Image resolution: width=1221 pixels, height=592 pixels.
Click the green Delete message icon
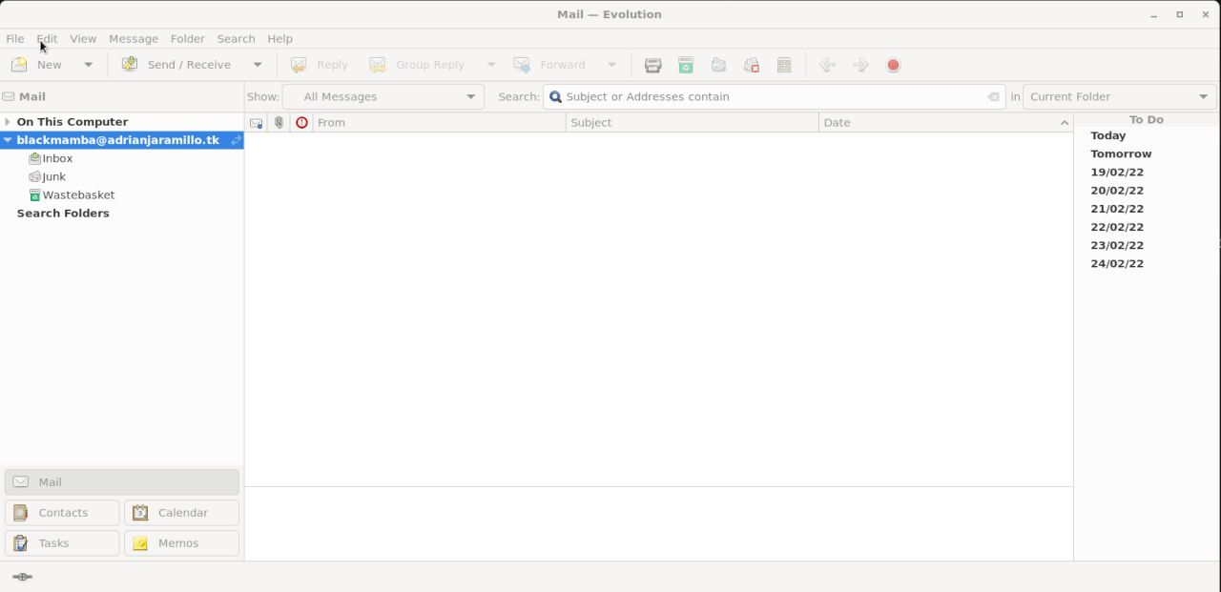(686, 65)
